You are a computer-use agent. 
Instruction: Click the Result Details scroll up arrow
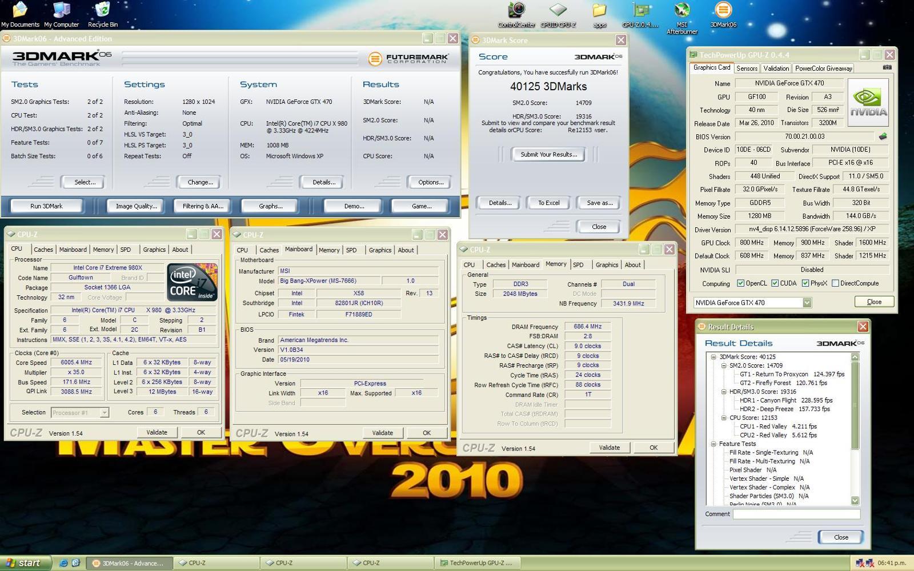[855, 357]
